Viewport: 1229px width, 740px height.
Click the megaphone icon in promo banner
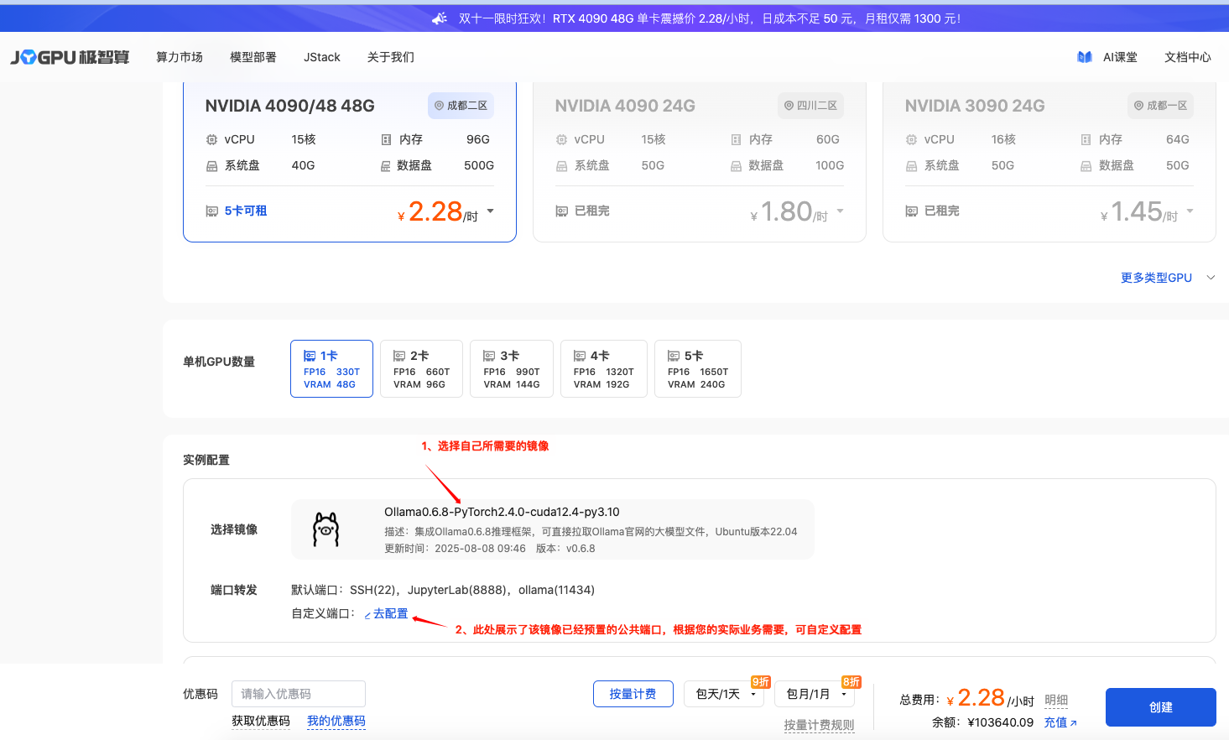point(440,18)
